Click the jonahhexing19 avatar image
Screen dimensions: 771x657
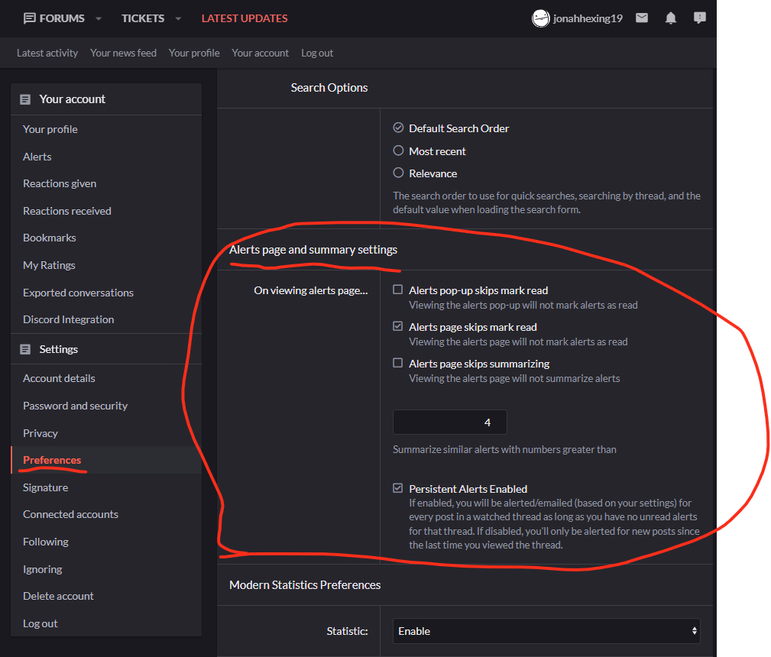click(x=541, y=18)
